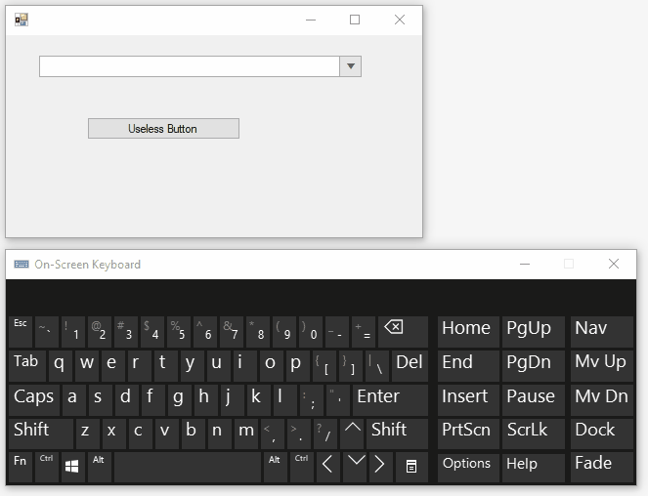Tap the comma key
The image size is (648, 496).
coord(273,434)
